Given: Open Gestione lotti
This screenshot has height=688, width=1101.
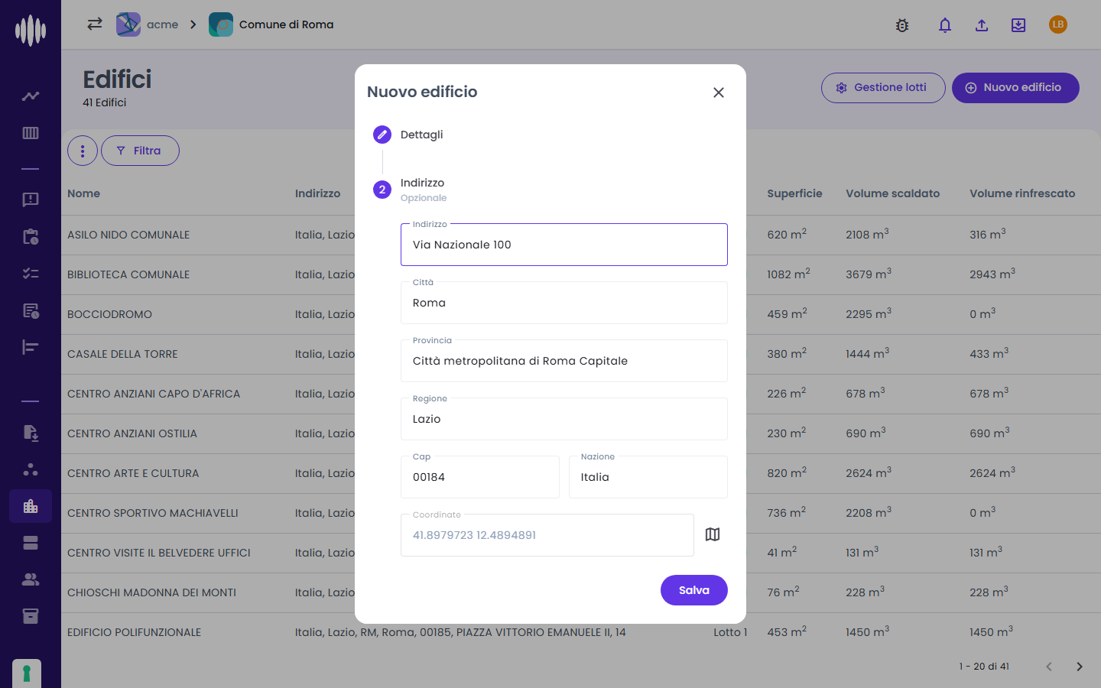Looking at the screenshot, I should point(883,88).
